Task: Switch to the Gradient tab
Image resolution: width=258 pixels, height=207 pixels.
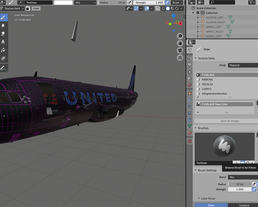Action: [244, 205]
